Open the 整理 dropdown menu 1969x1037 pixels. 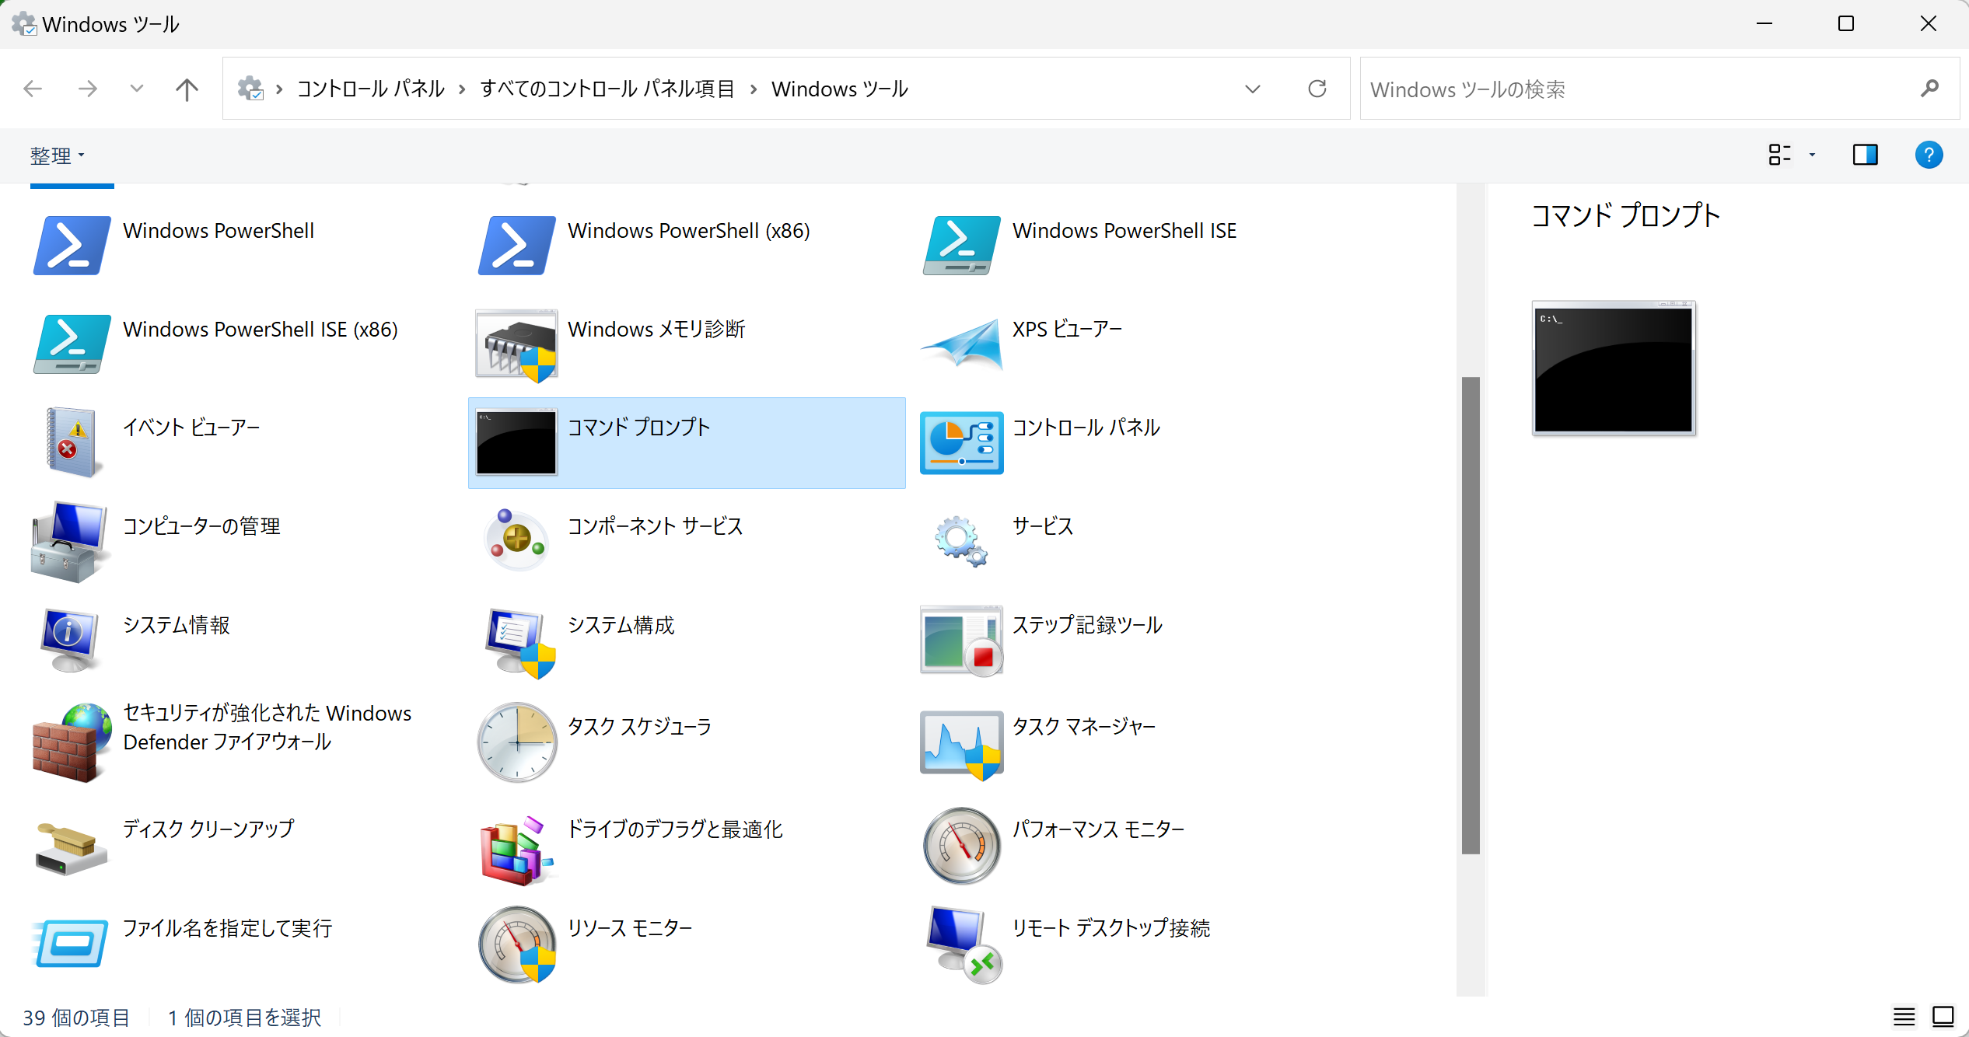pos(57,155)
